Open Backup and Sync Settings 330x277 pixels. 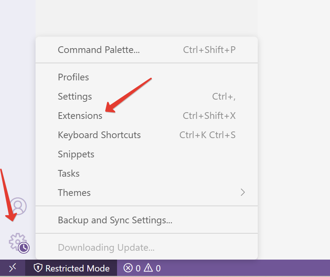pos(115,220)
